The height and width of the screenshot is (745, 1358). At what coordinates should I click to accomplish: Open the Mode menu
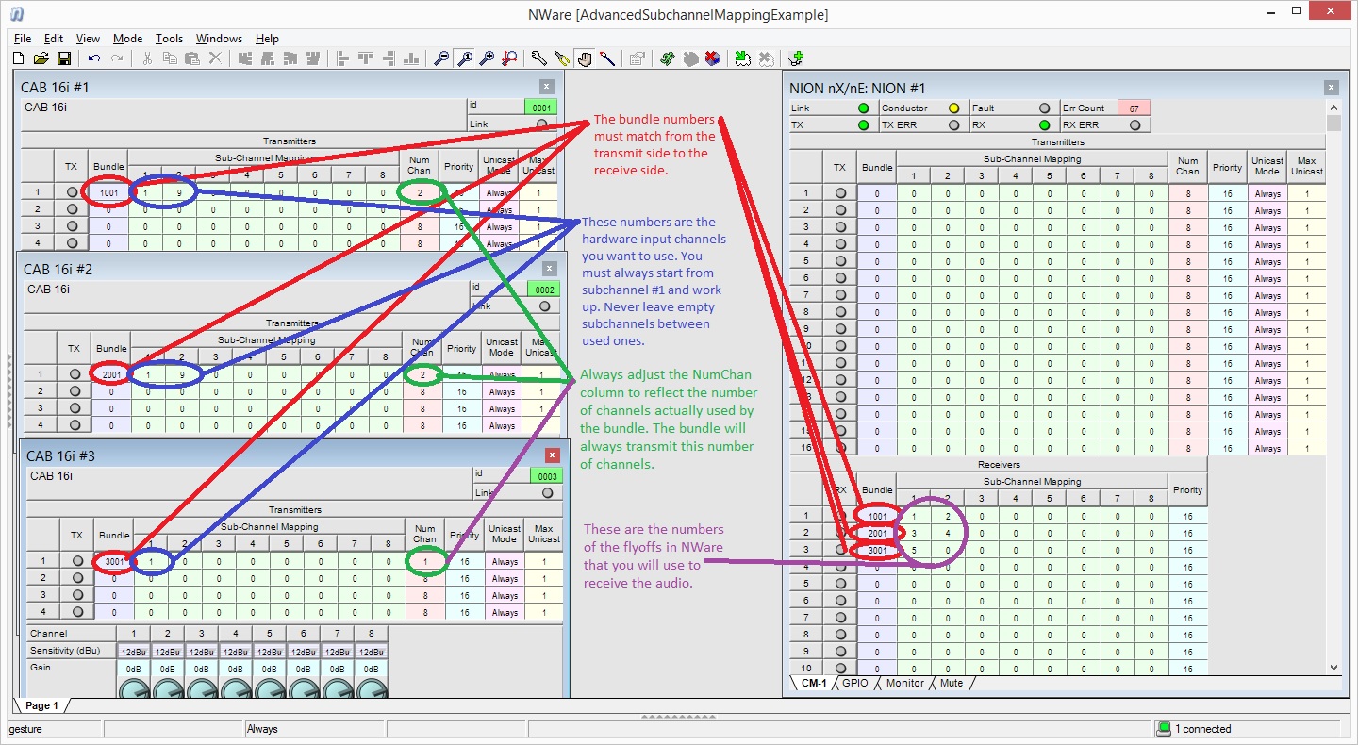[x=127, y=39]
